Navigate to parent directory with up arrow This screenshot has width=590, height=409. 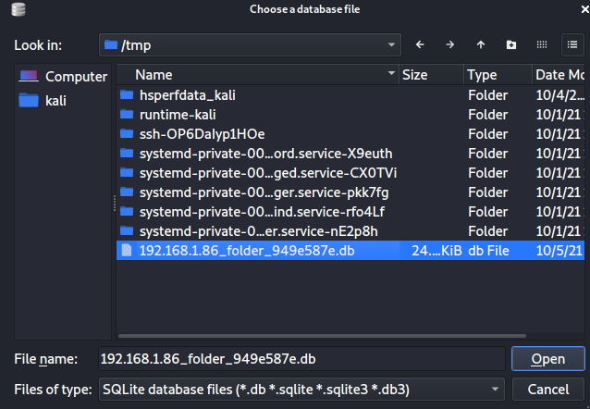pyautogui.click(x=481, y=44)
